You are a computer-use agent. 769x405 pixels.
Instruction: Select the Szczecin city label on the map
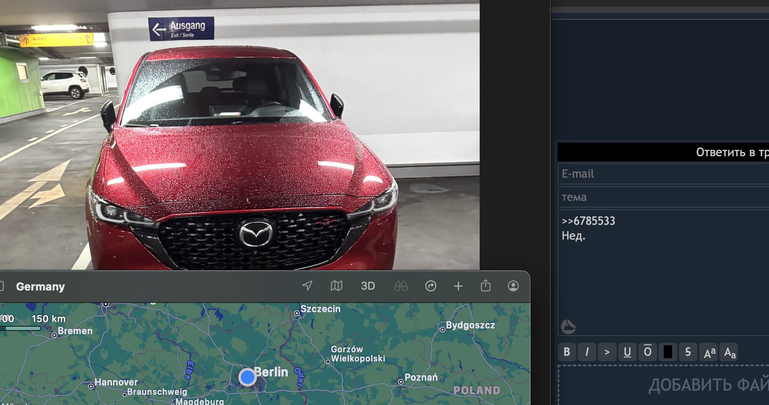coord(320,309)
